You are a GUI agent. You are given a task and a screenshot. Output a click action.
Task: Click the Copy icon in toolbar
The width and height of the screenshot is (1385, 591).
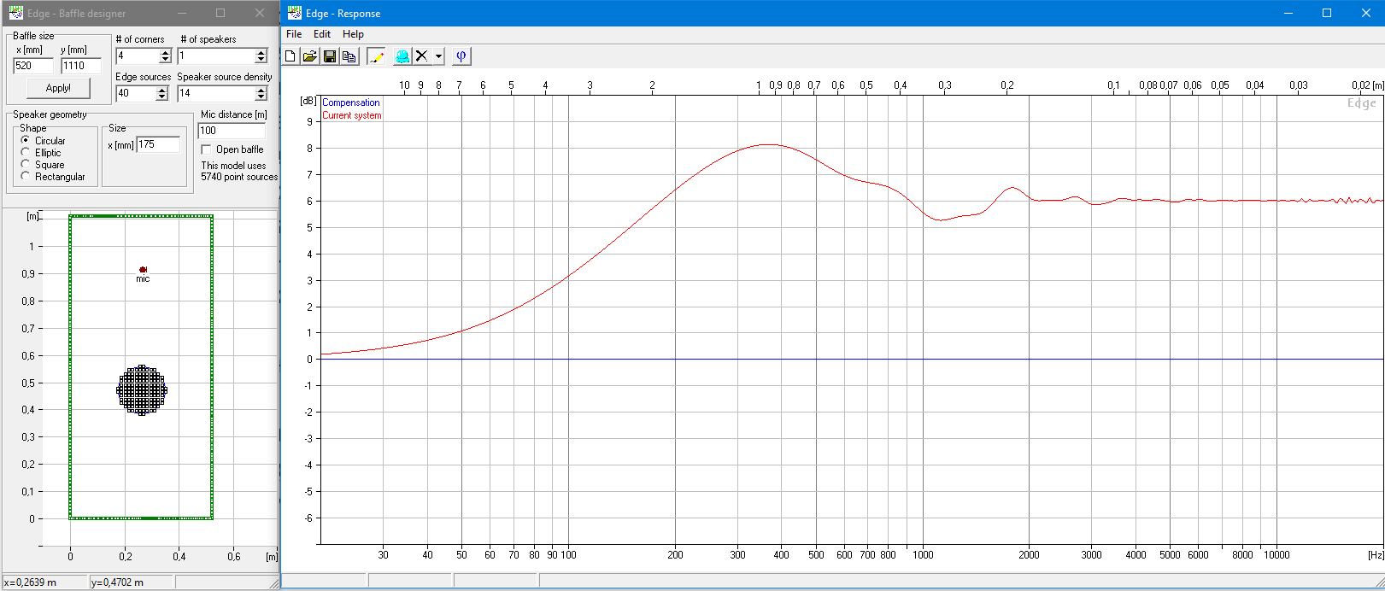(349, 56)
